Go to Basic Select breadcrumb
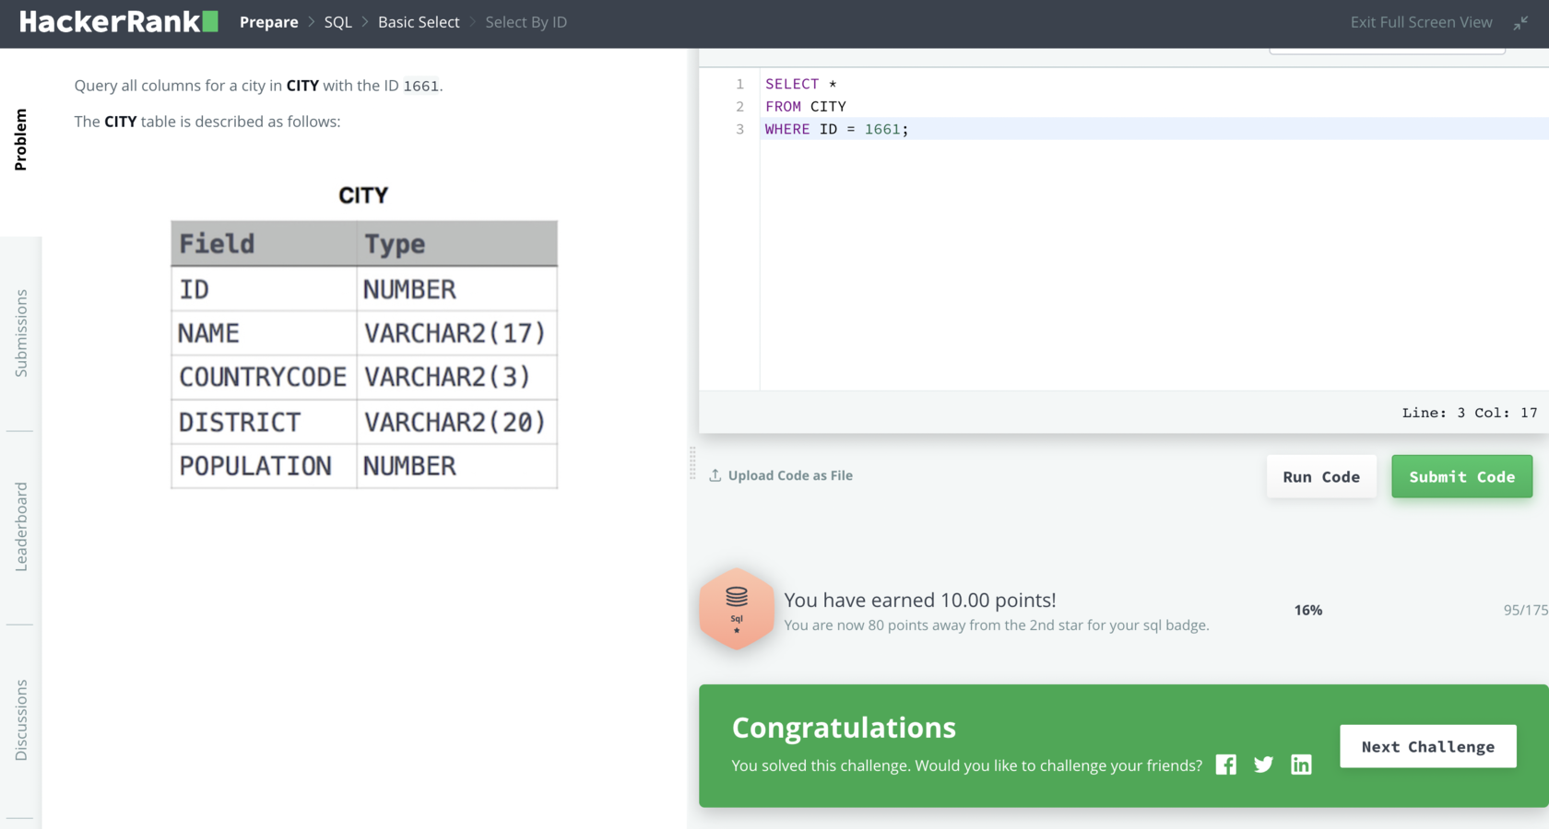 click(419, 22)
